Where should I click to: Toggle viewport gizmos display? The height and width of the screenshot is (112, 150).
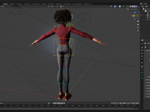[x=115, y=7]
